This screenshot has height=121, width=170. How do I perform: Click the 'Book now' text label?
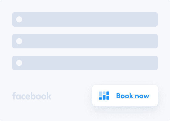coord(133,96)
